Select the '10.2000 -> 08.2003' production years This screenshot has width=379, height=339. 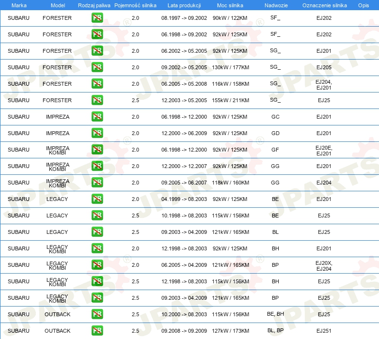[184, 314]
